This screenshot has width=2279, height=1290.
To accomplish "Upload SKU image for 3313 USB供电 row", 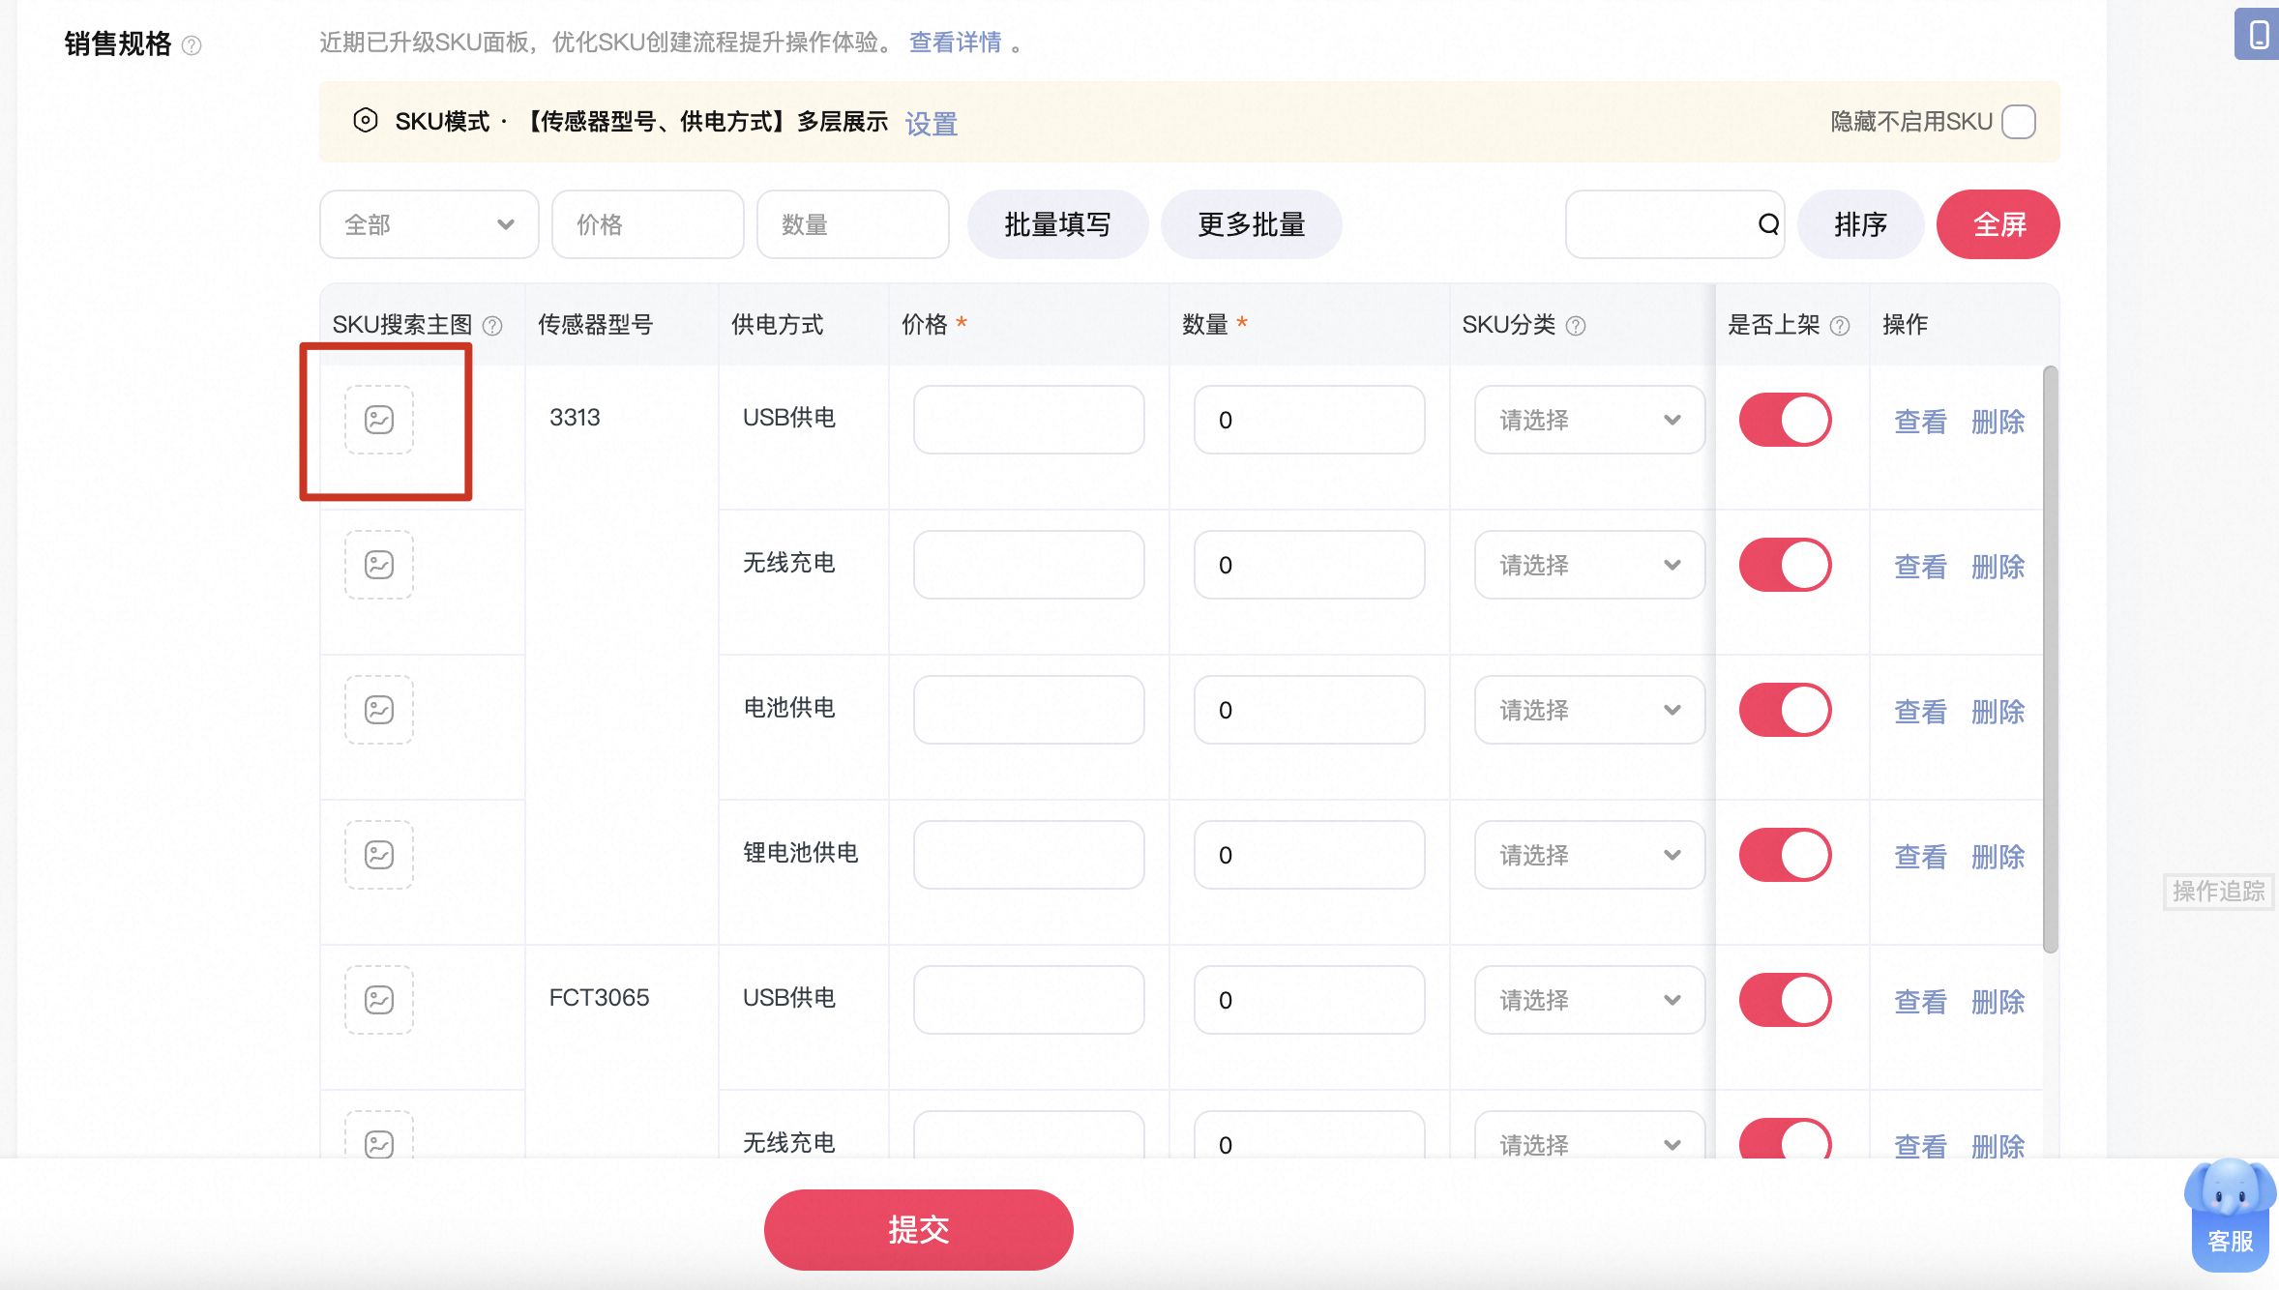I will 379,420.
